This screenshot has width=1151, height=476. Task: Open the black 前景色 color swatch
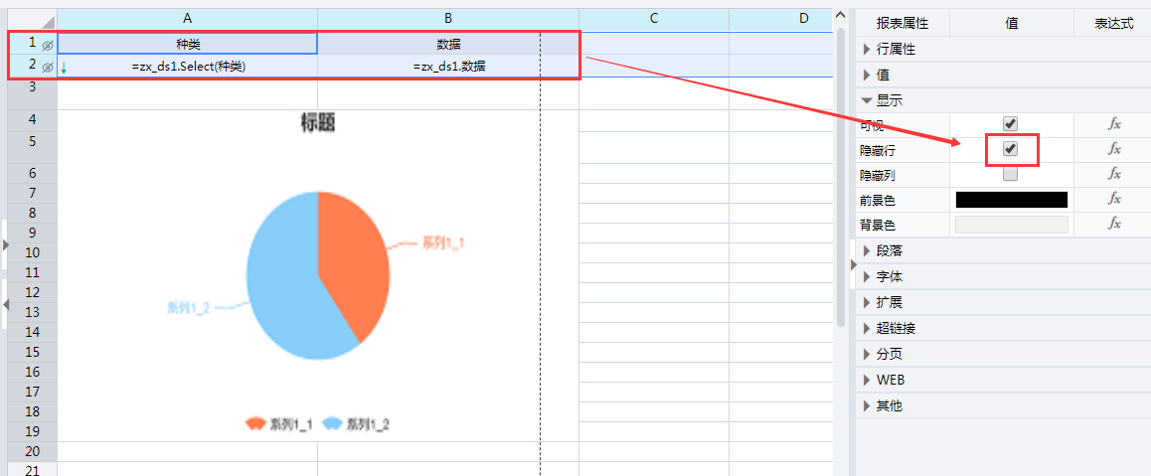coord(1011,200)
